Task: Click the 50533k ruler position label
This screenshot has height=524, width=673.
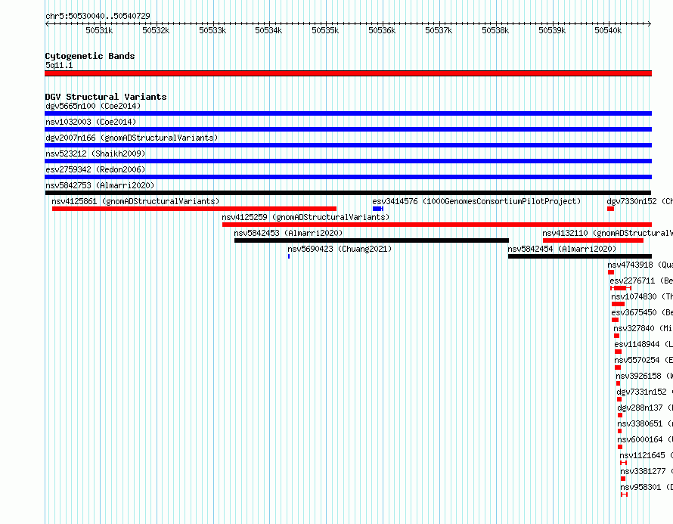Action: click(212, 30)
